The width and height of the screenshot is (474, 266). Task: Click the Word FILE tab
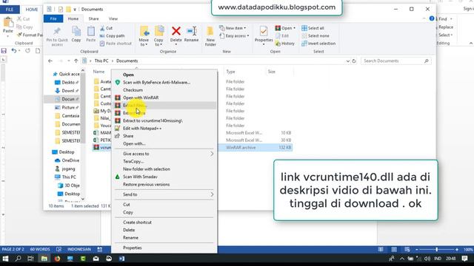coord(10,10)
